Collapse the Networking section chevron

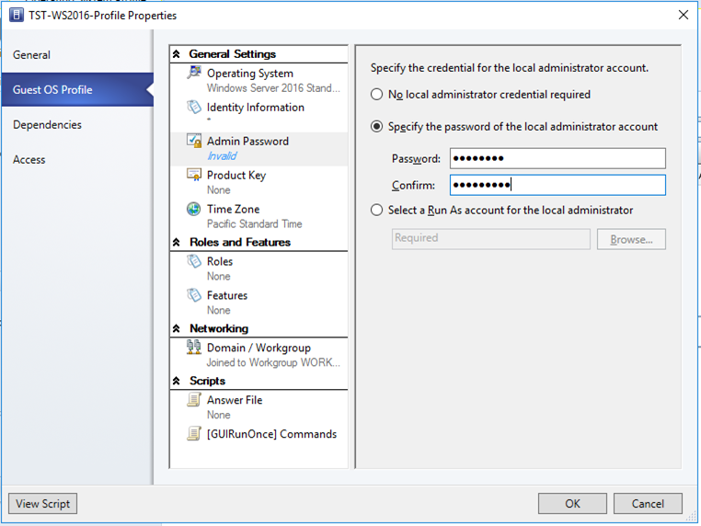click(x=177, y=328)
